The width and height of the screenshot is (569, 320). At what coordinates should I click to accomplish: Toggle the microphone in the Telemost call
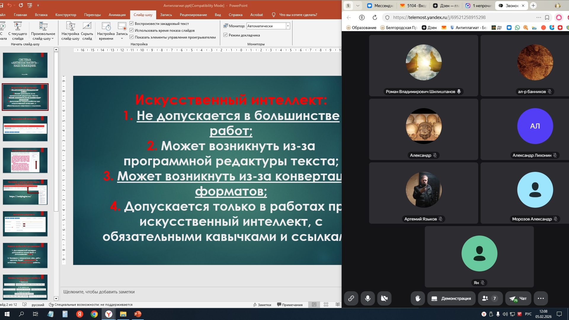pos(367,298)
